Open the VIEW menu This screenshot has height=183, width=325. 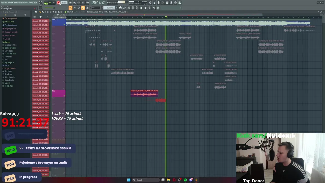point(20,3)
